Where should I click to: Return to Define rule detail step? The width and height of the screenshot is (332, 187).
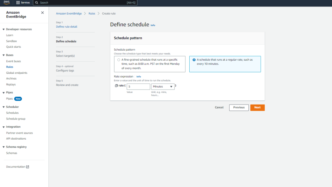coord(66,27)
